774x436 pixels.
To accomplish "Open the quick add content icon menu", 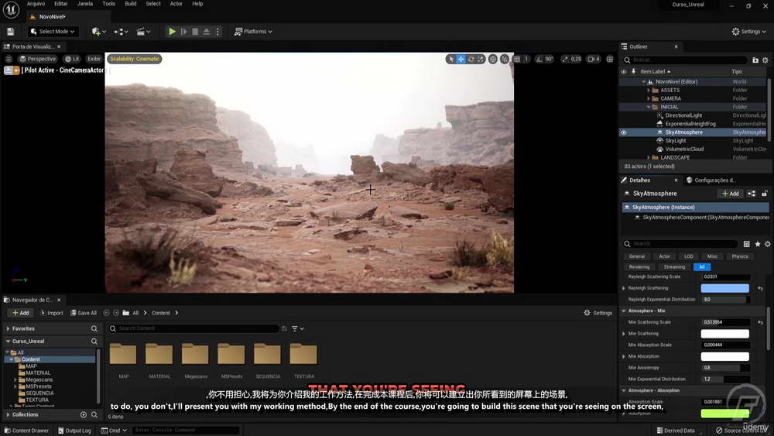I will [99, 32].
